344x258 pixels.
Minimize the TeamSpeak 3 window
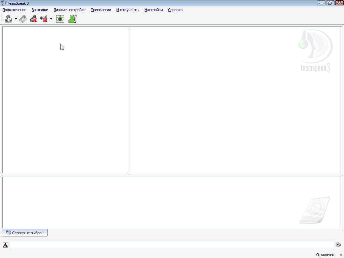pyautogui.click(x=321, y=3)
